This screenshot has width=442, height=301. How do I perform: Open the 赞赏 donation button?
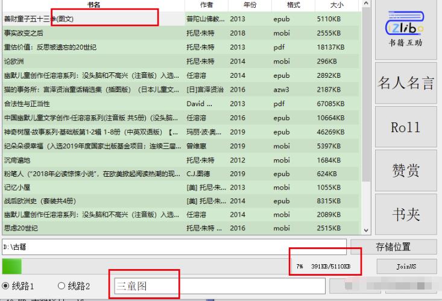coord(406,171)
